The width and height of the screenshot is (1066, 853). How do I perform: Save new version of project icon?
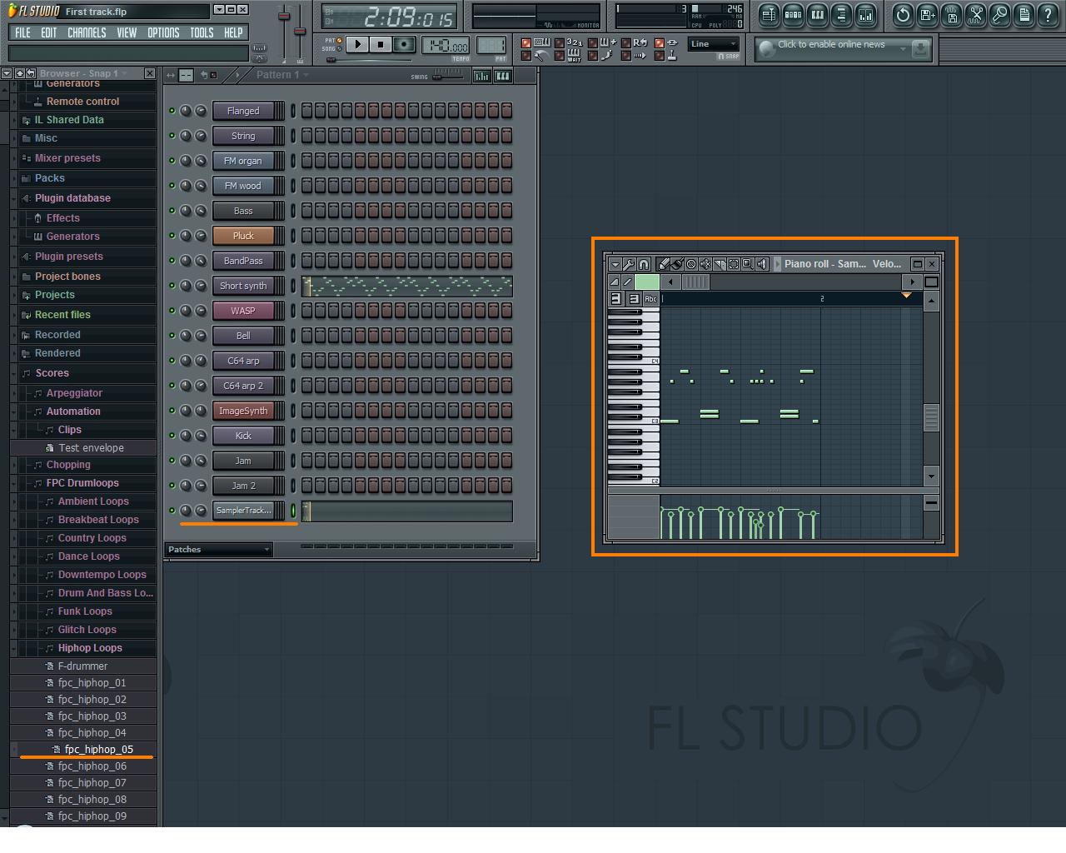[x=927, y=14]
